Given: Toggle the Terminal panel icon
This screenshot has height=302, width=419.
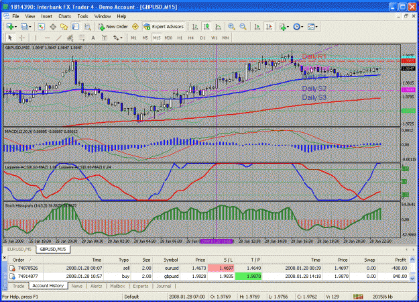Looking at the screenshot, I should 76,27.
